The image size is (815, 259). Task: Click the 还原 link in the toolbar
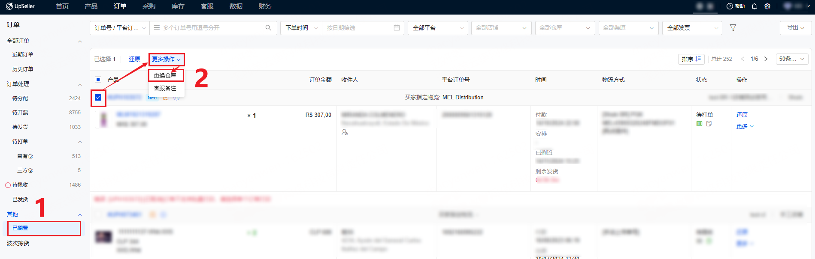coord(134,59)
